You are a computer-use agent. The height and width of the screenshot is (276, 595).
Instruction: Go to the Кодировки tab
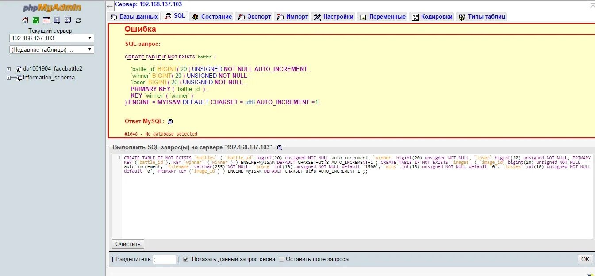pos(432,16)
